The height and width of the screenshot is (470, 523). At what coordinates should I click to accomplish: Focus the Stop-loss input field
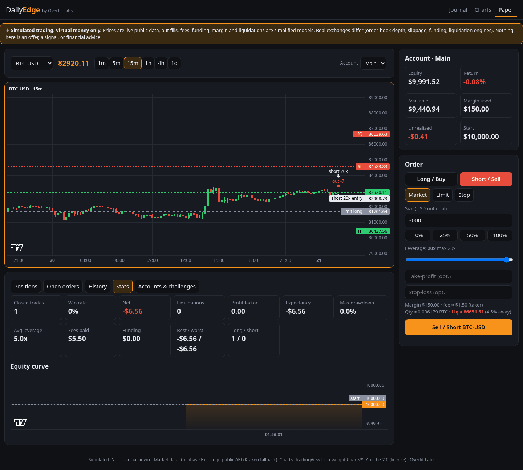click(459, 292)
